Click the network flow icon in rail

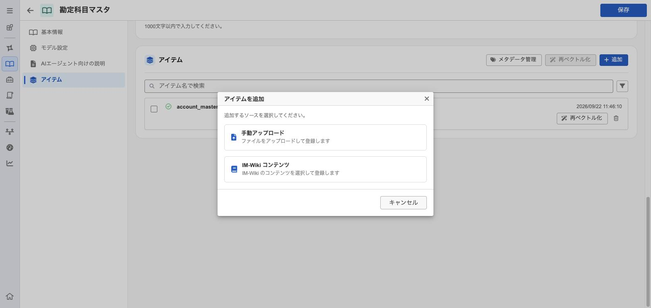tap(10, 131)
